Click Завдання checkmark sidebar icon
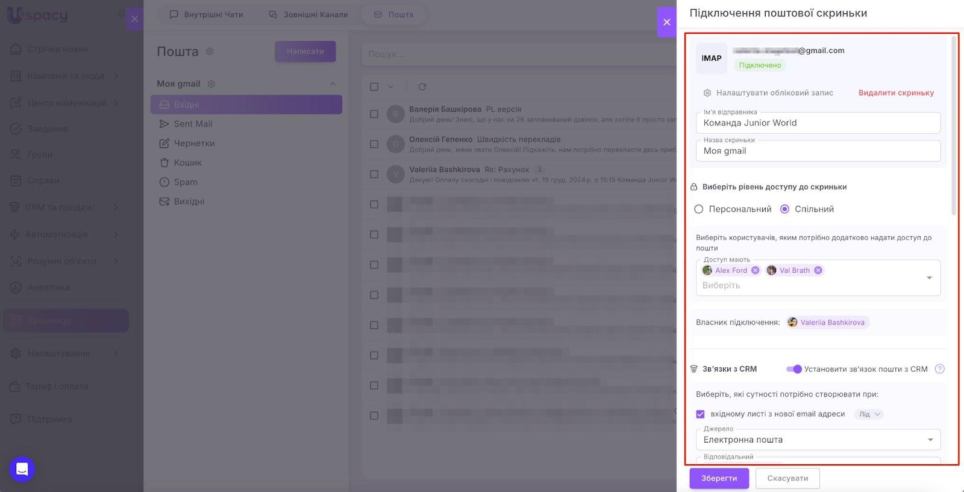 [16, 128]
